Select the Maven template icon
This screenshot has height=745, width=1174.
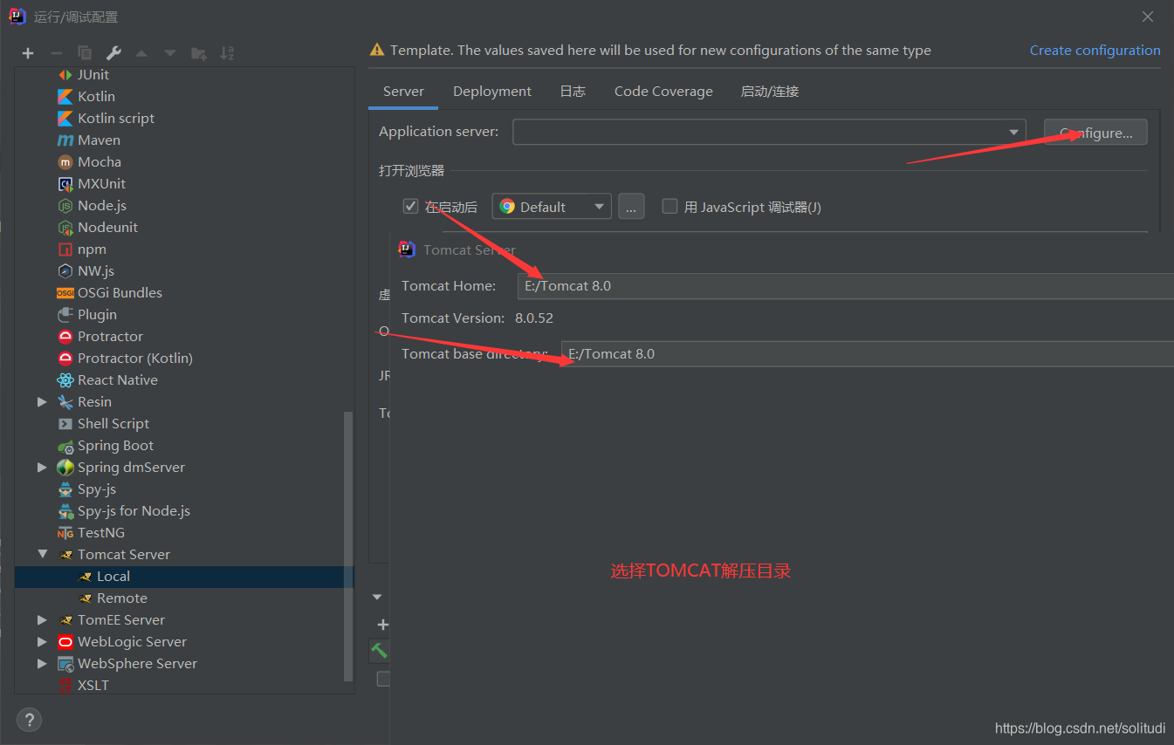[x=65, y=140]
